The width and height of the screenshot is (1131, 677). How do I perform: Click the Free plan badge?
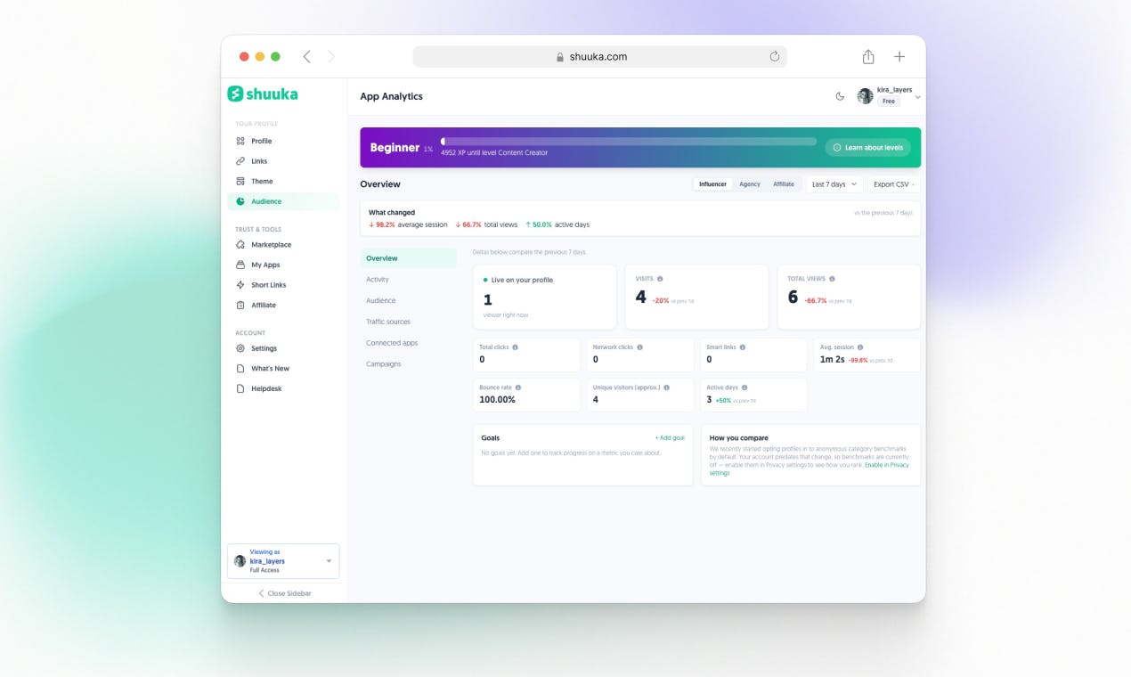[x=888, y=102]
